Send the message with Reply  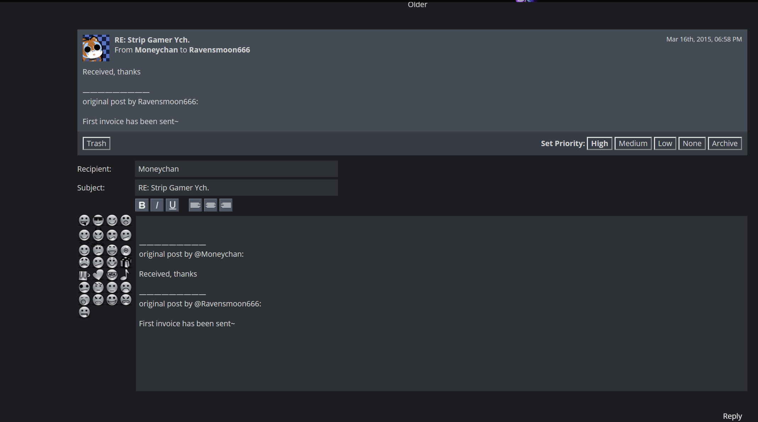(732, 416)
